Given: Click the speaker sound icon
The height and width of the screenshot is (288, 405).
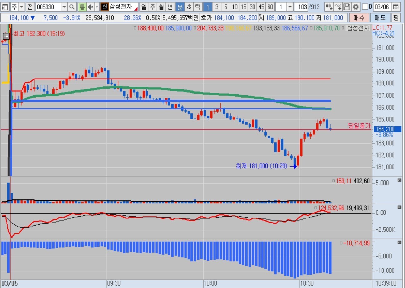Looking at the screenshot, I should [91, 7].
